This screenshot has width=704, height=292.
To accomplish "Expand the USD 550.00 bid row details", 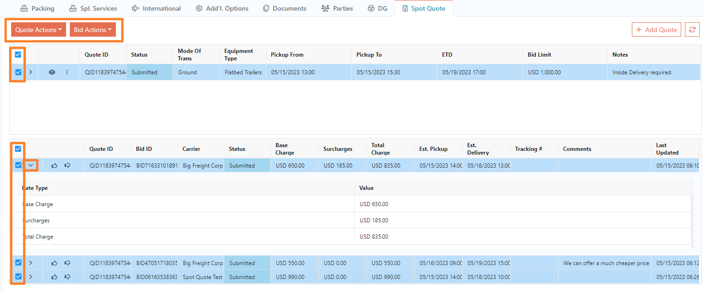I will click(x=31, y=263).
